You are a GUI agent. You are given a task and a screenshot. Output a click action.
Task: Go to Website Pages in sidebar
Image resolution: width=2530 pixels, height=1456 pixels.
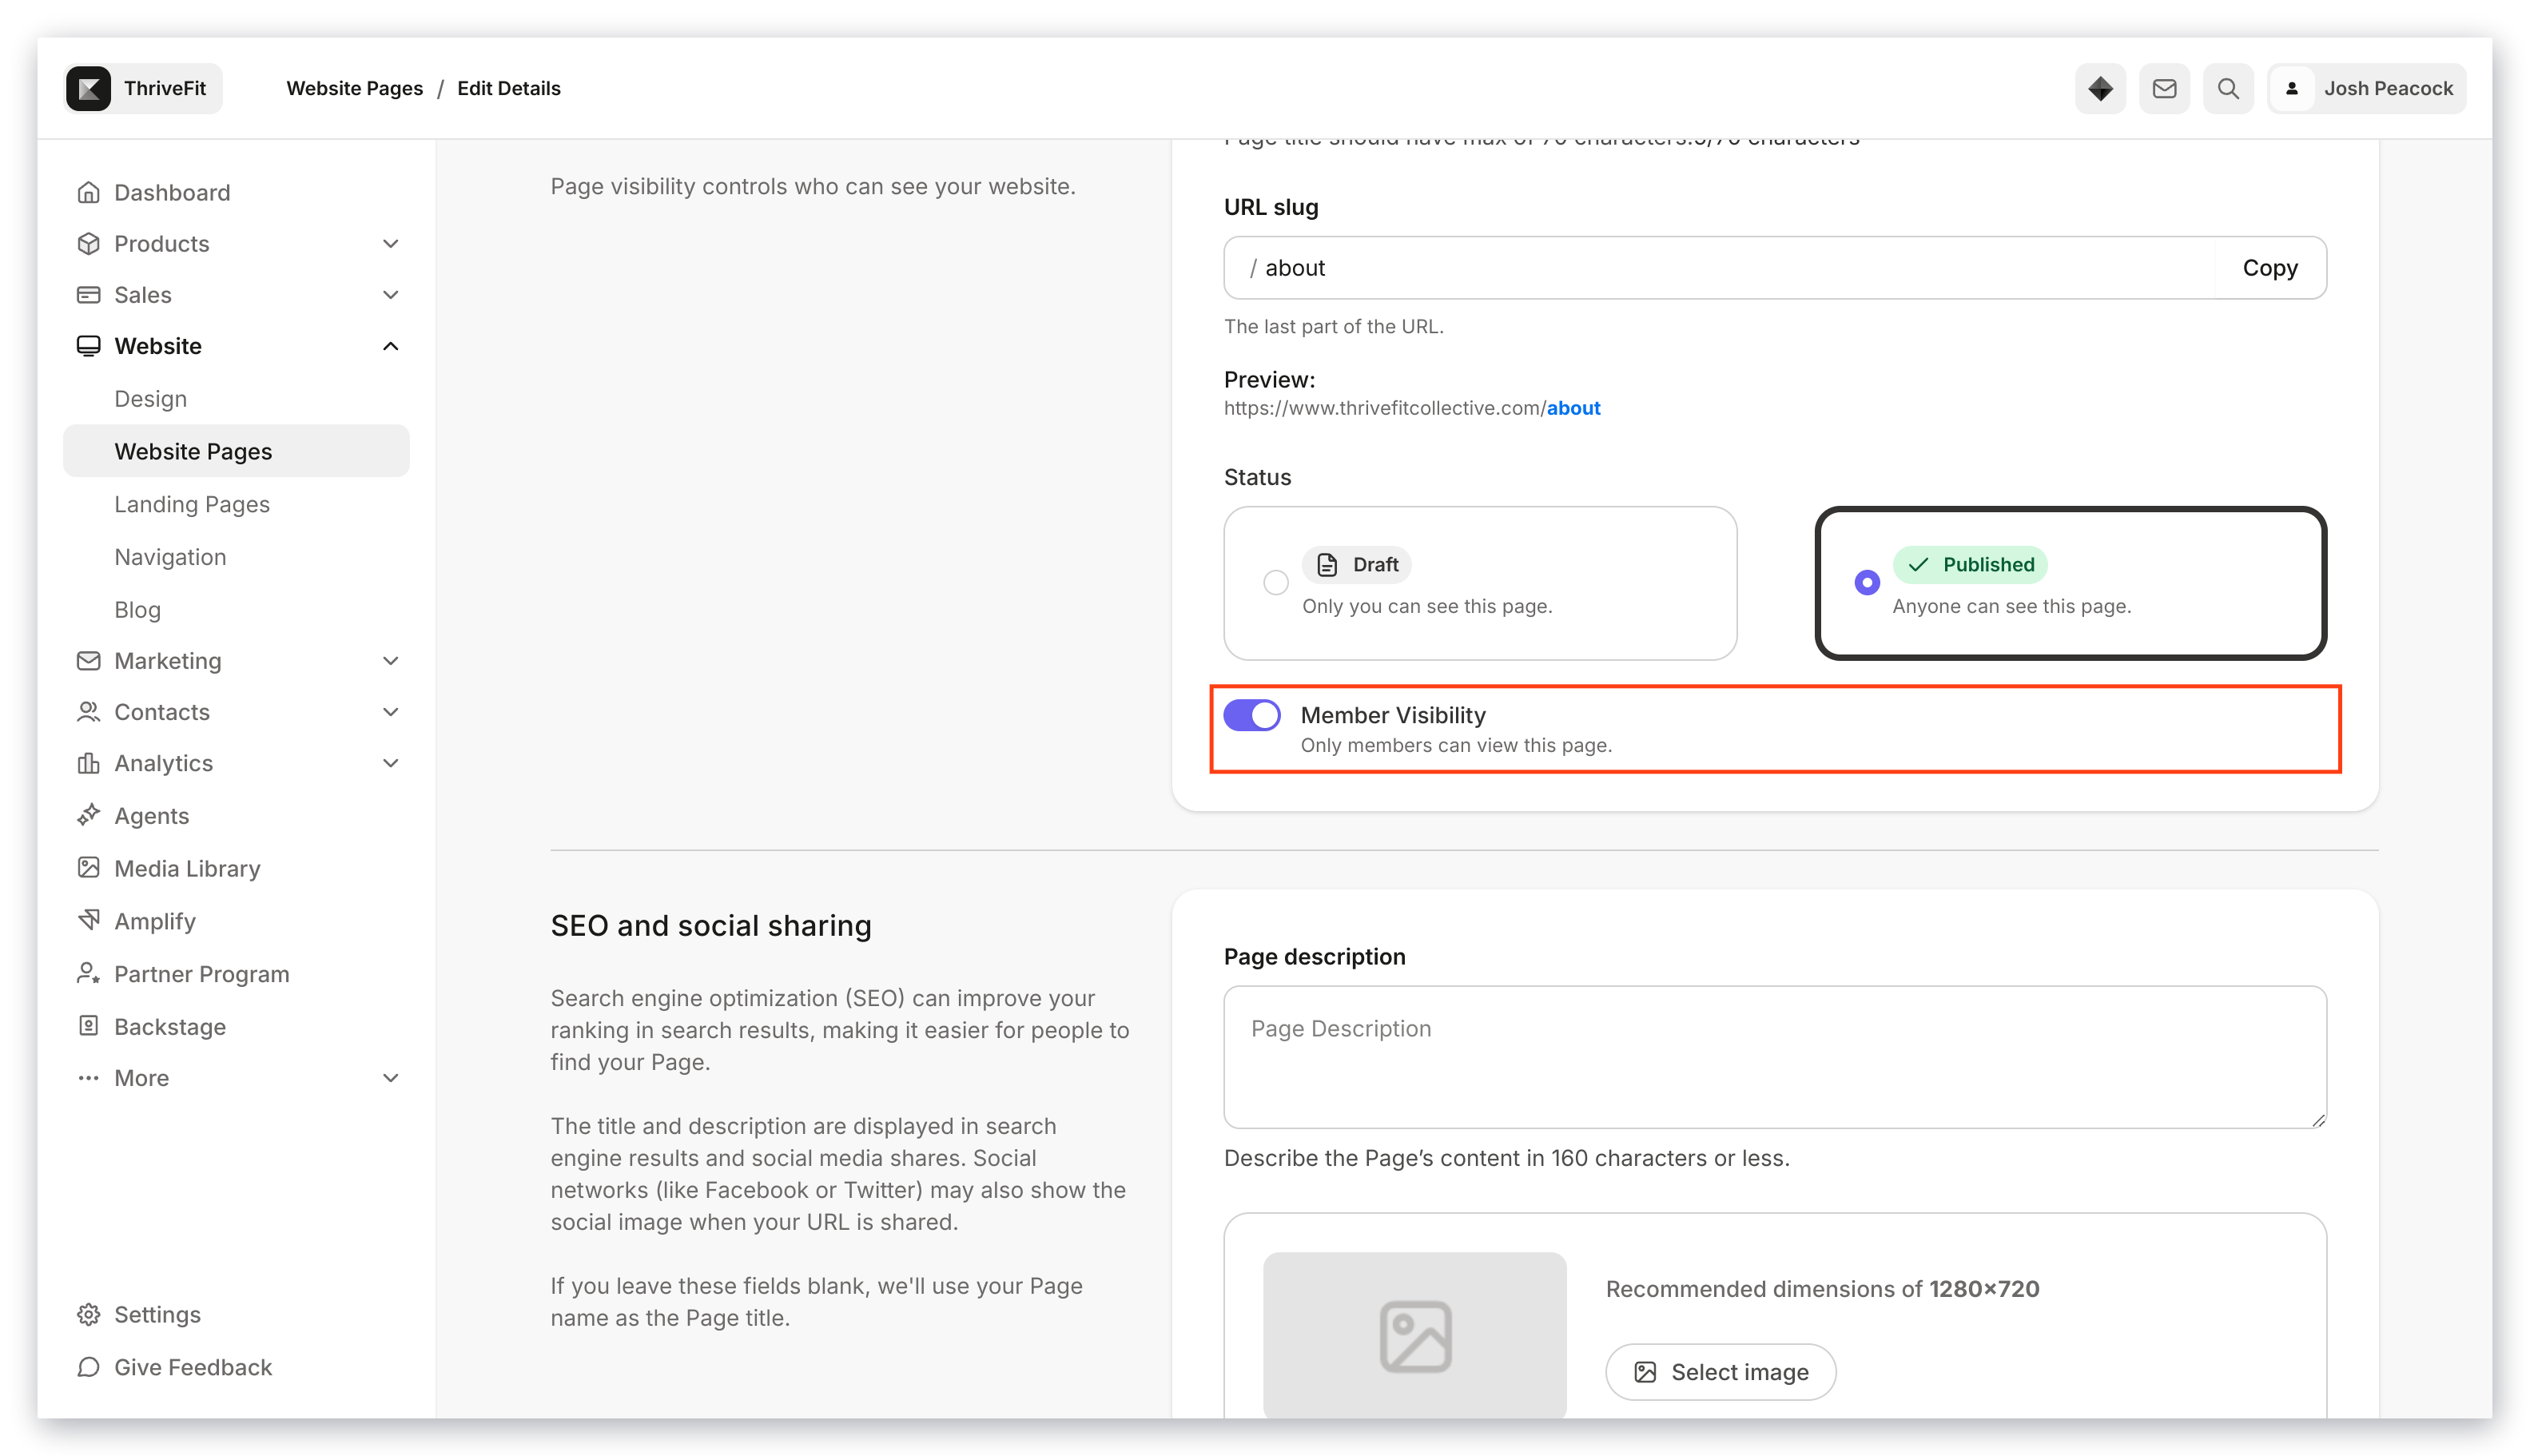237,451
